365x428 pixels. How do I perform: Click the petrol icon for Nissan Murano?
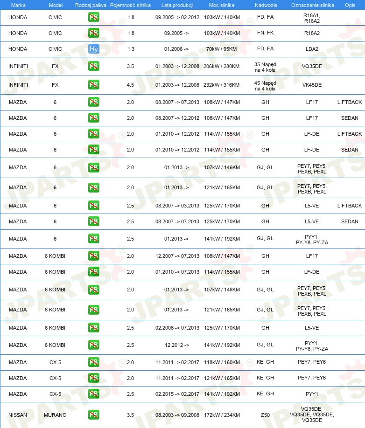[93, 415]
